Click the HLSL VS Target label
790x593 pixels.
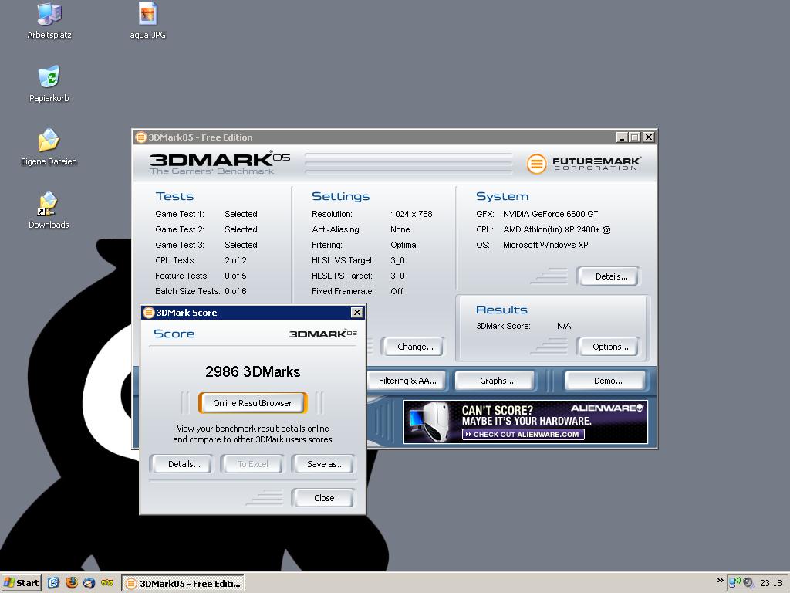(x=343, y=260)
